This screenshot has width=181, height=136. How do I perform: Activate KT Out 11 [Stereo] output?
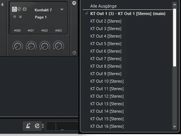click(128, 89)
